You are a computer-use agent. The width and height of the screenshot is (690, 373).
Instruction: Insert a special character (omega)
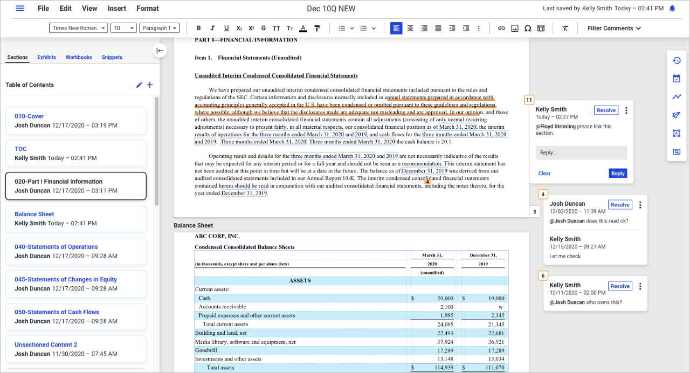[x=528, y=28]
